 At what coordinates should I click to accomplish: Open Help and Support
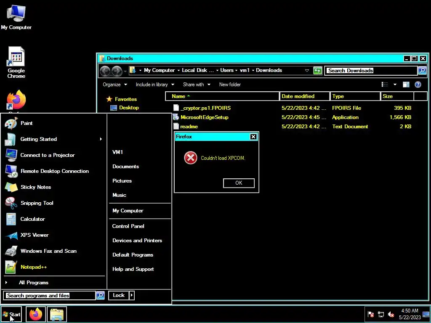[133, 269]
